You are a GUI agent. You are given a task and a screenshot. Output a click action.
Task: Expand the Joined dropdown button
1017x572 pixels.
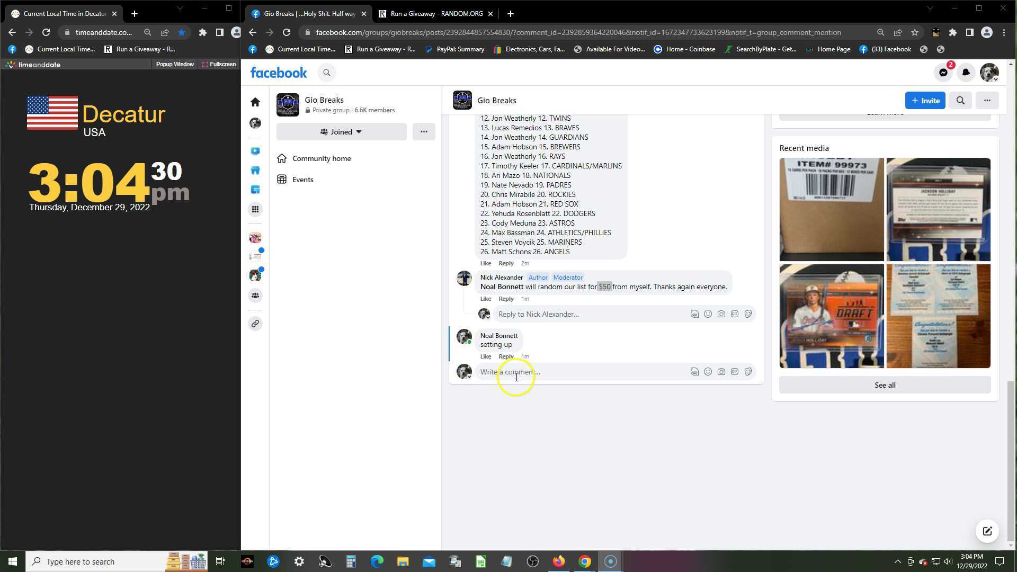point(341,132)
